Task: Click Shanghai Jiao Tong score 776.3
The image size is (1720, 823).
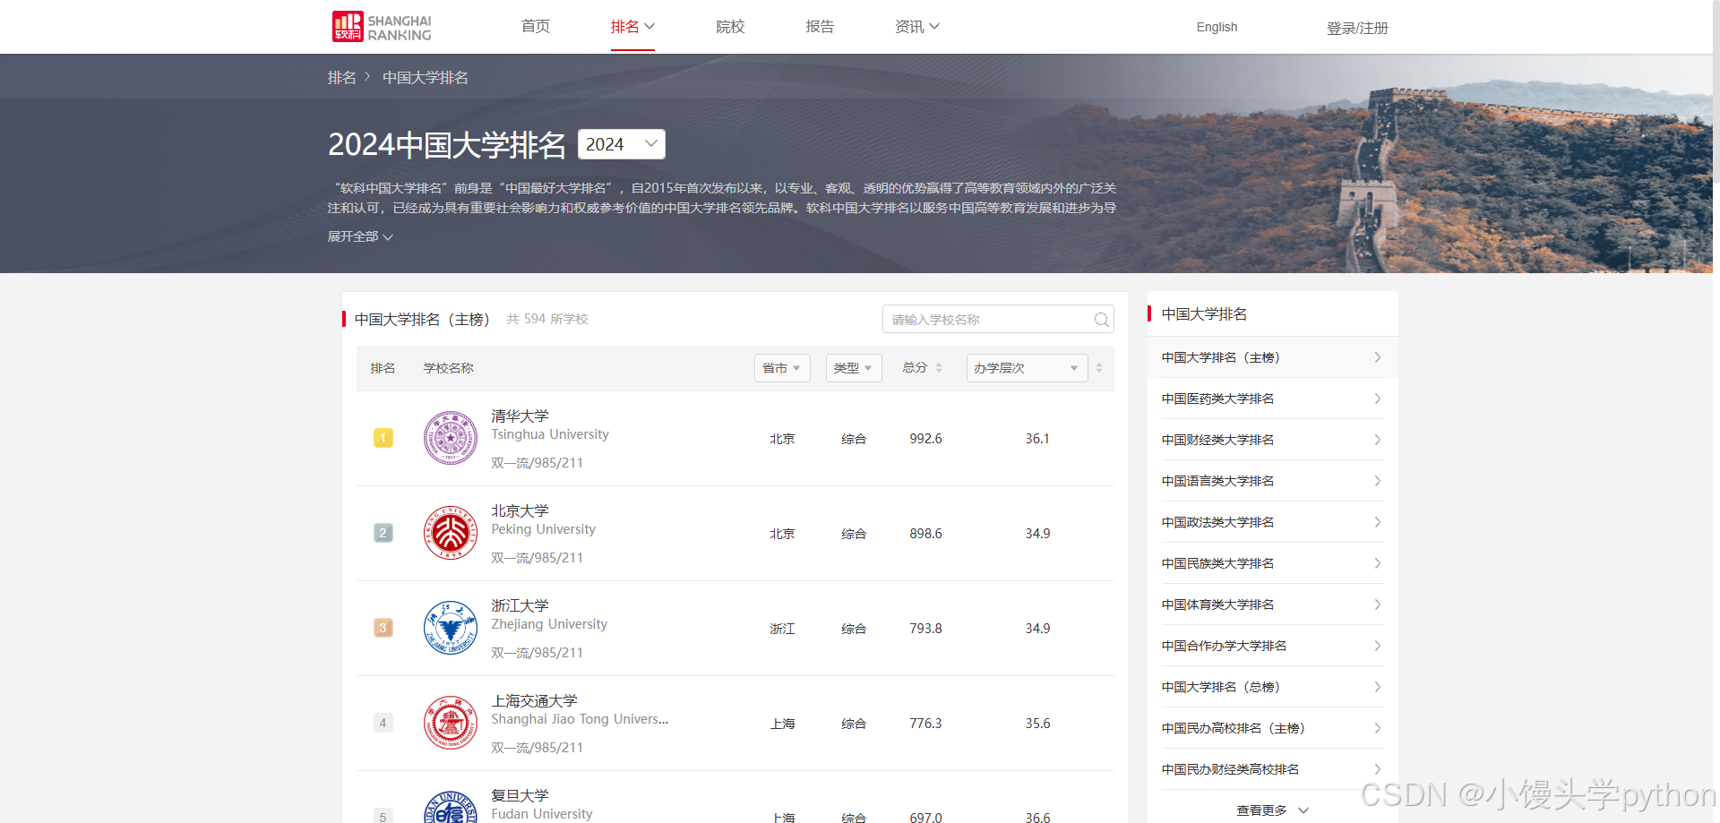Action: 925,724
